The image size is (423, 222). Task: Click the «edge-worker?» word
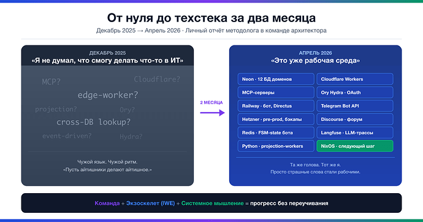(x=108, y=95)
